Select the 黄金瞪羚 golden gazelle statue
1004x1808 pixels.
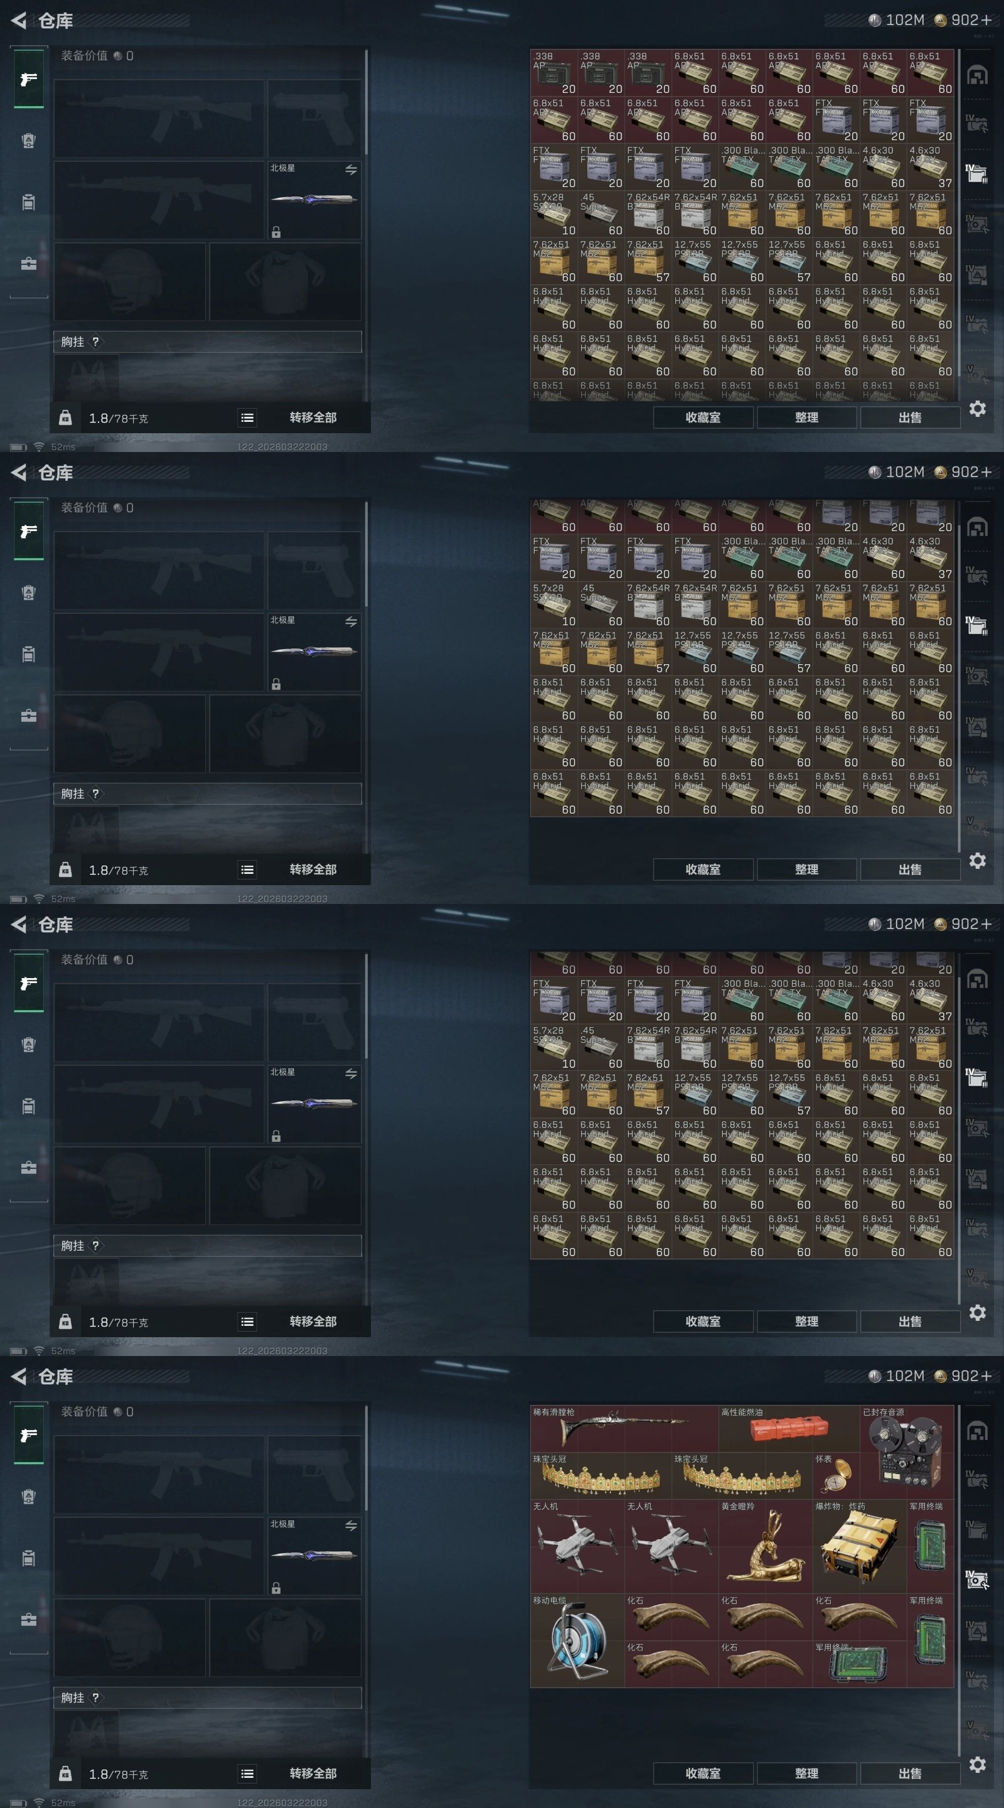[x=766, y=1546]
